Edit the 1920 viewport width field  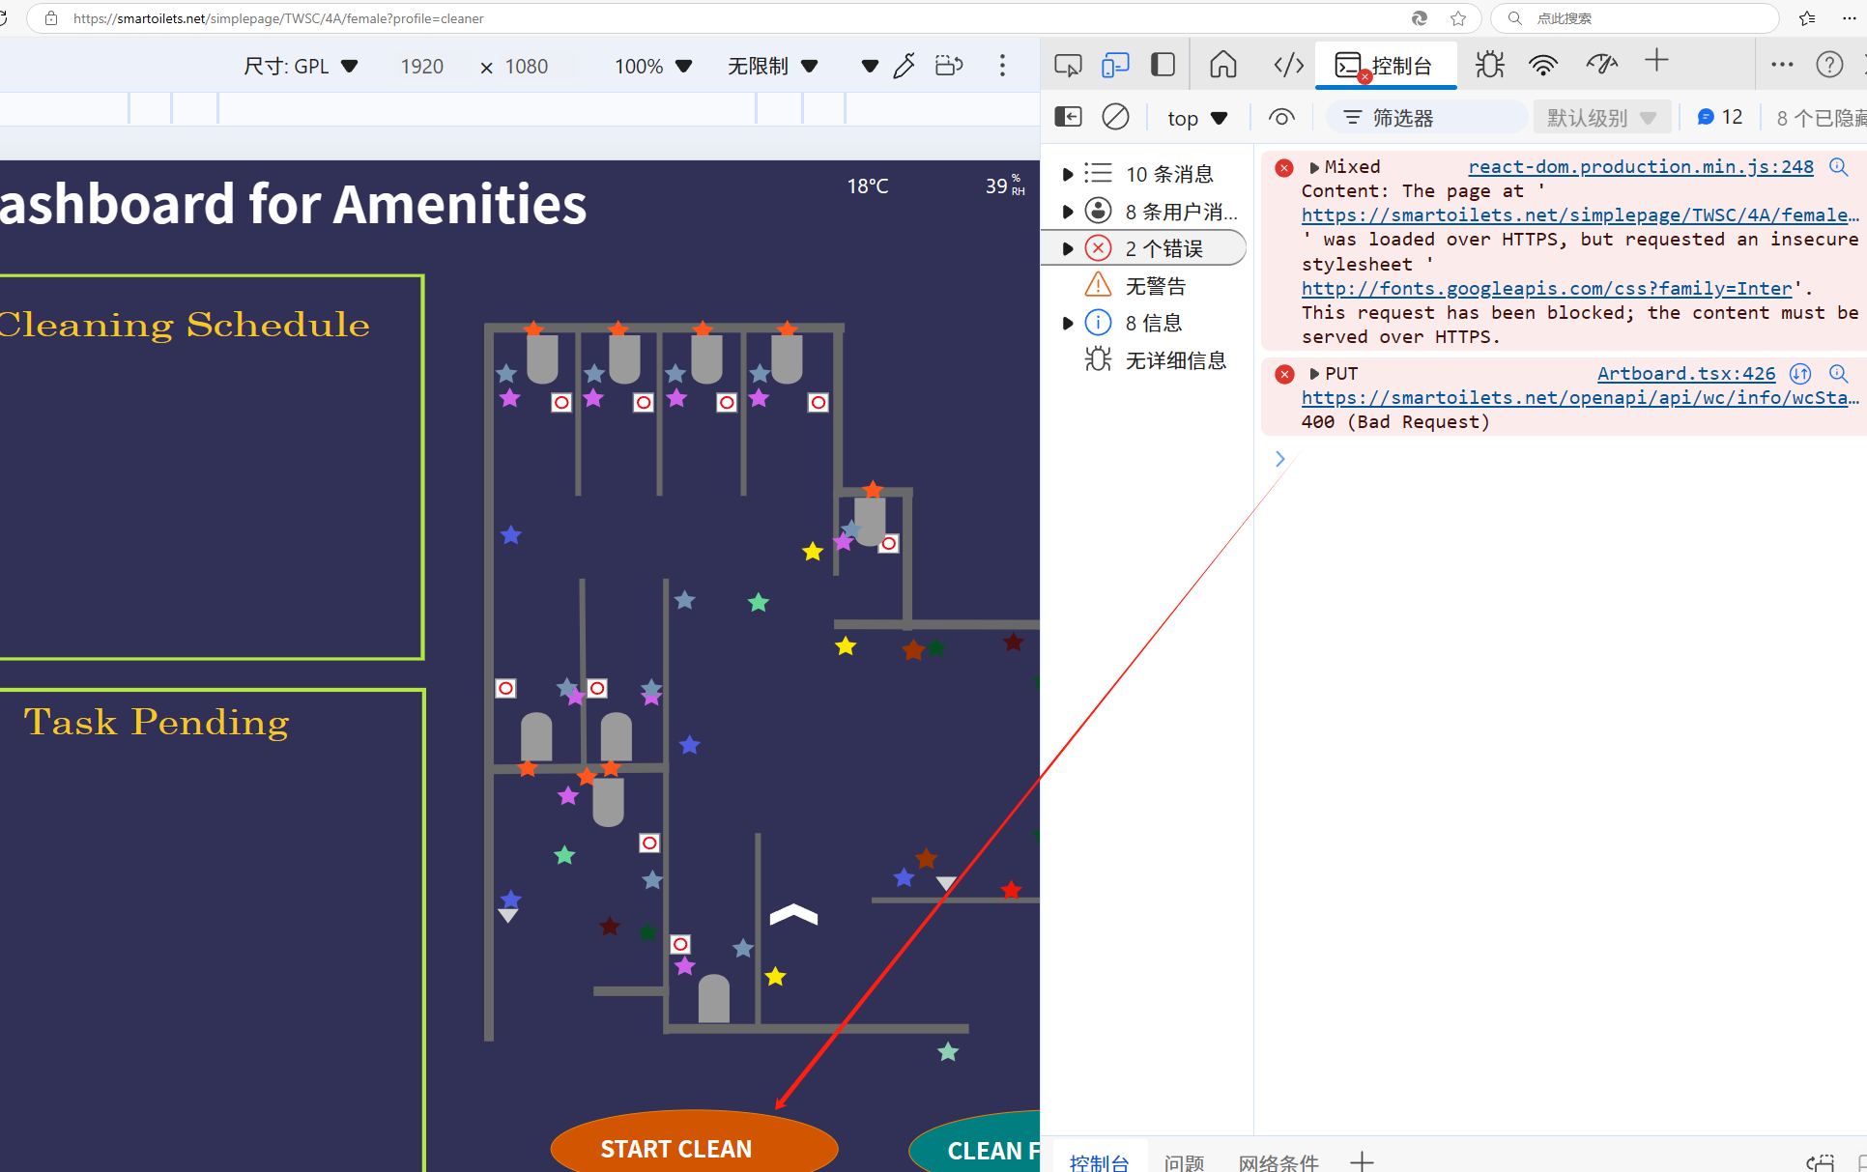coord(422,66)
